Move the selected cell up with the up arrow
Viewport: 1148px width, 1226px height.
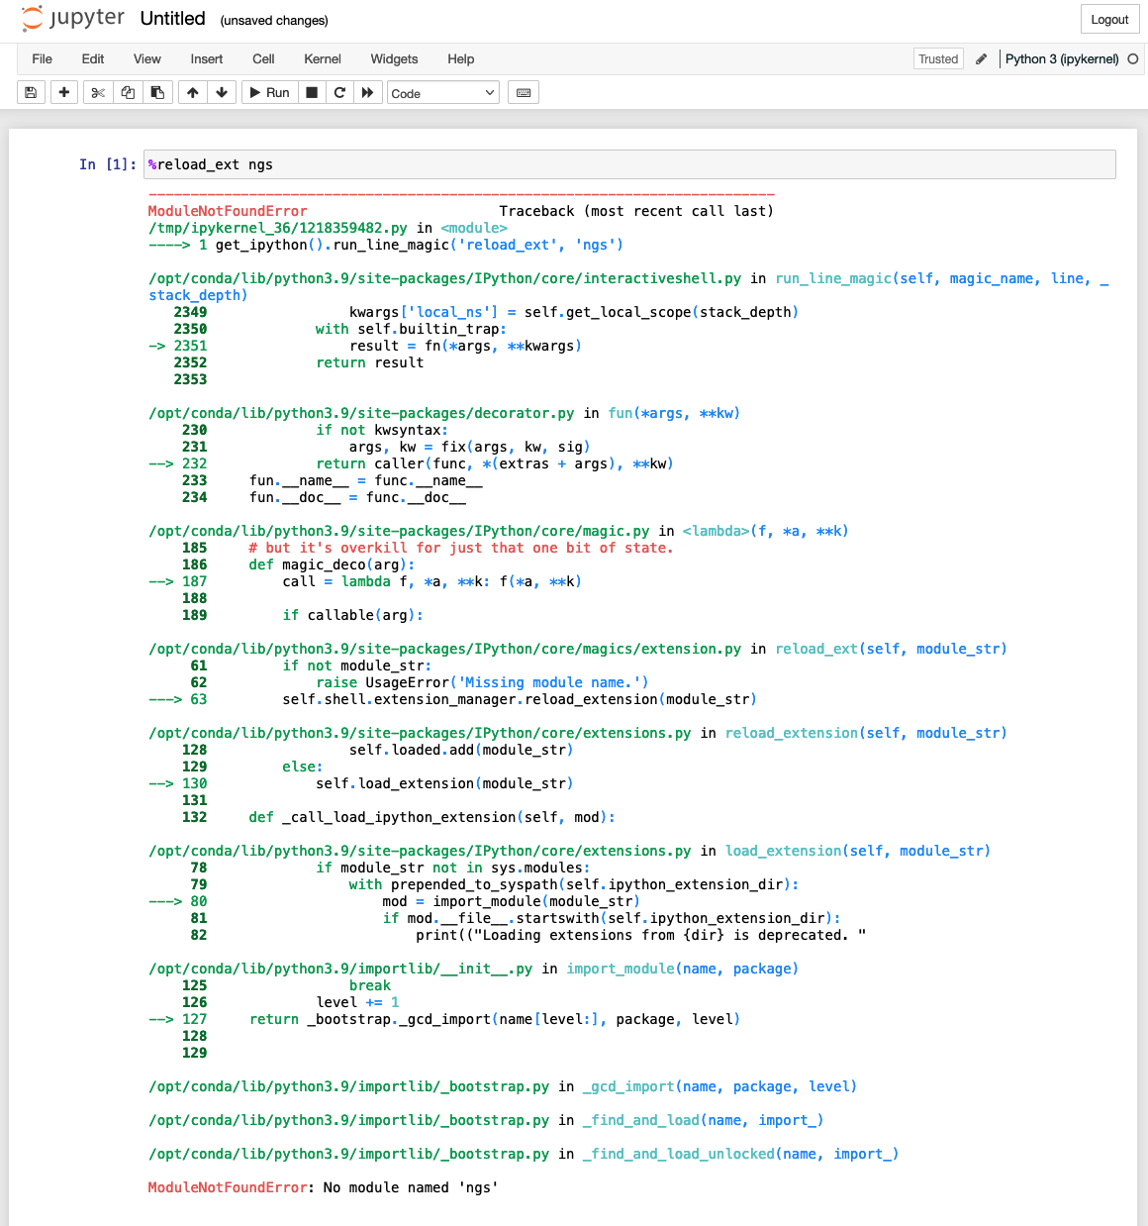(192, 91)
